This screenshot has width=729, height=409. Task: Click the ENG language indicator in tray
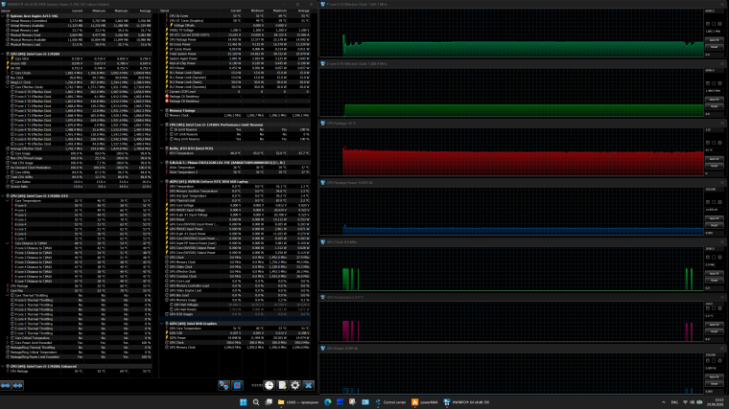(674, 402)
